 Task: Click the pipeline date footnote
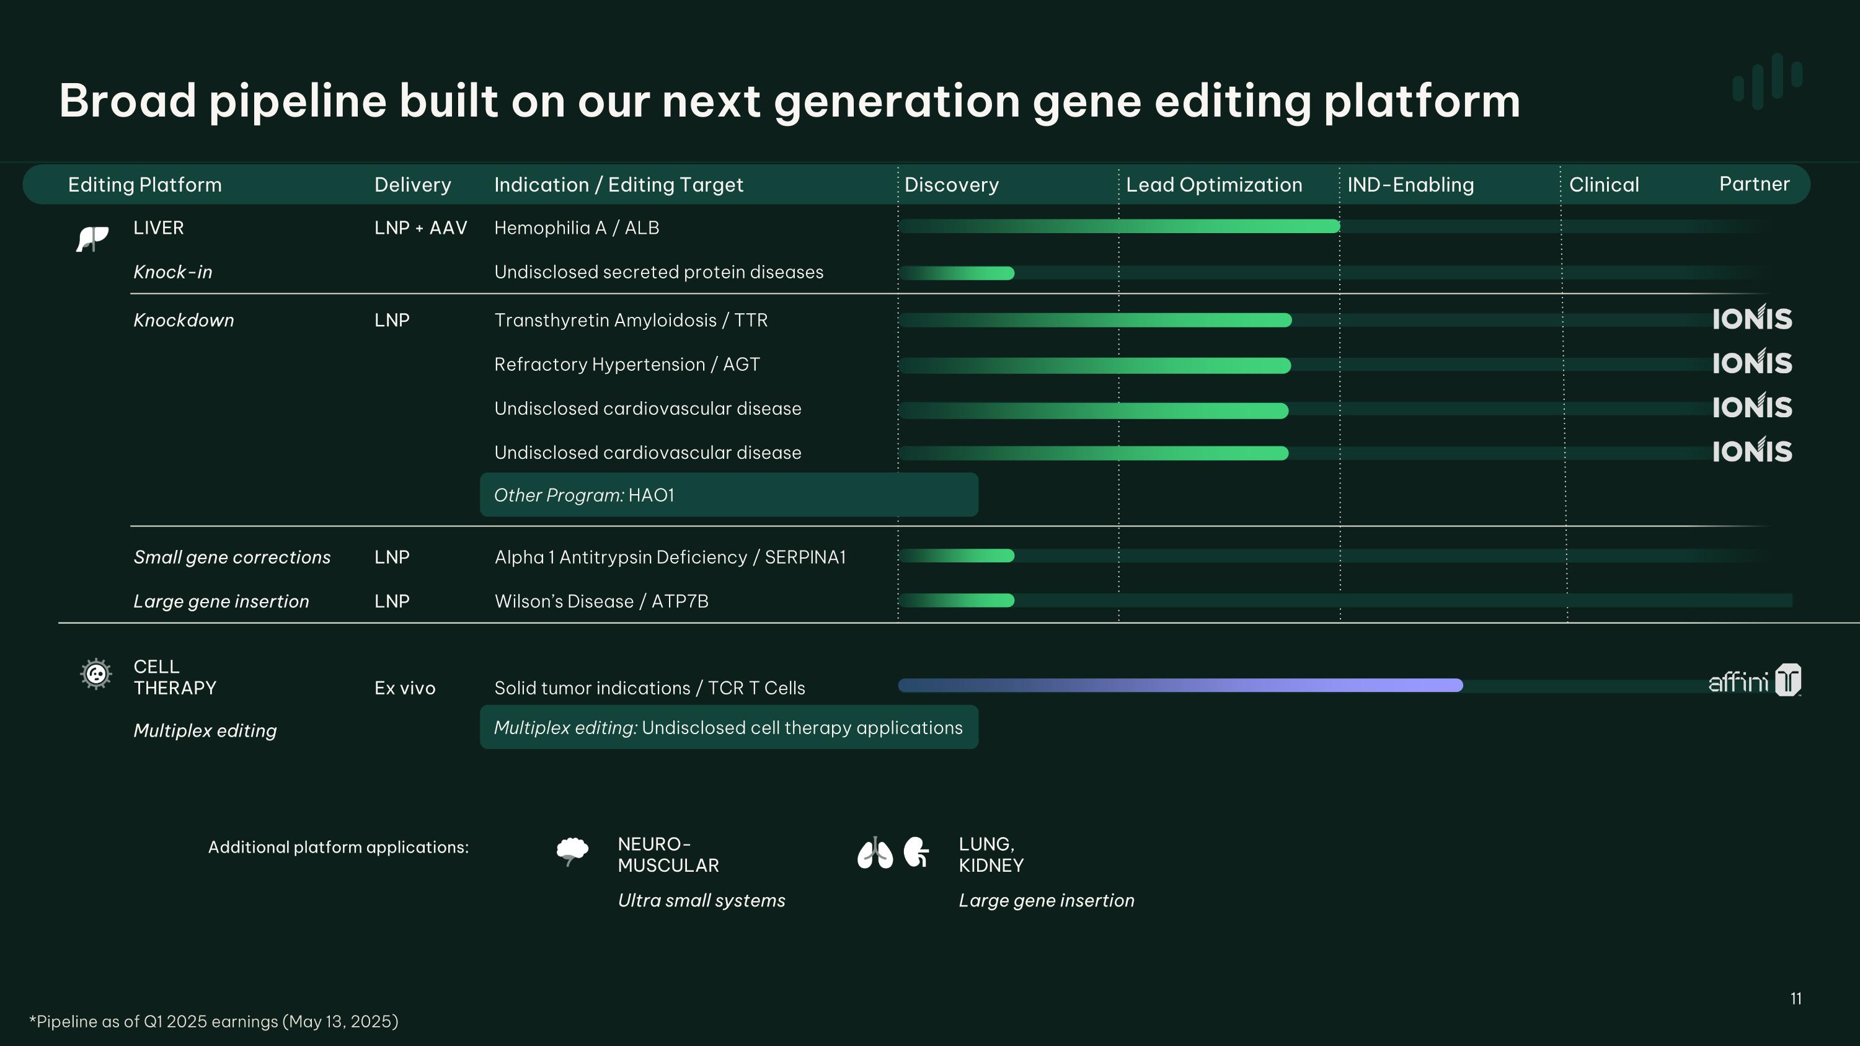[214, 1021]
